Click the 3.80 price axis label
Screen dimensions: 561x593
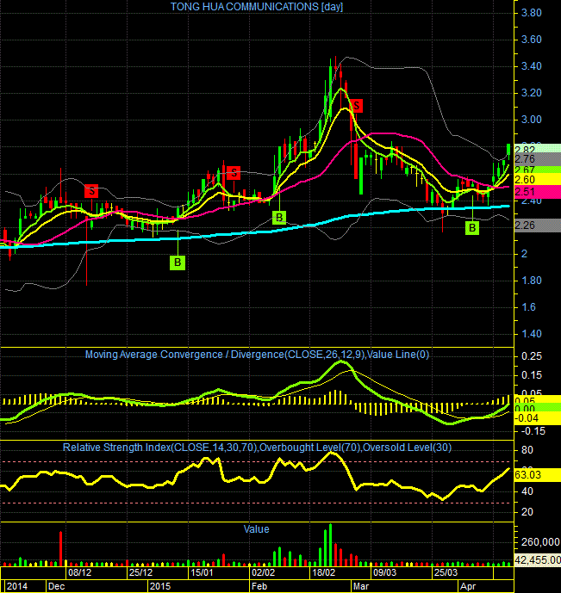531,13
